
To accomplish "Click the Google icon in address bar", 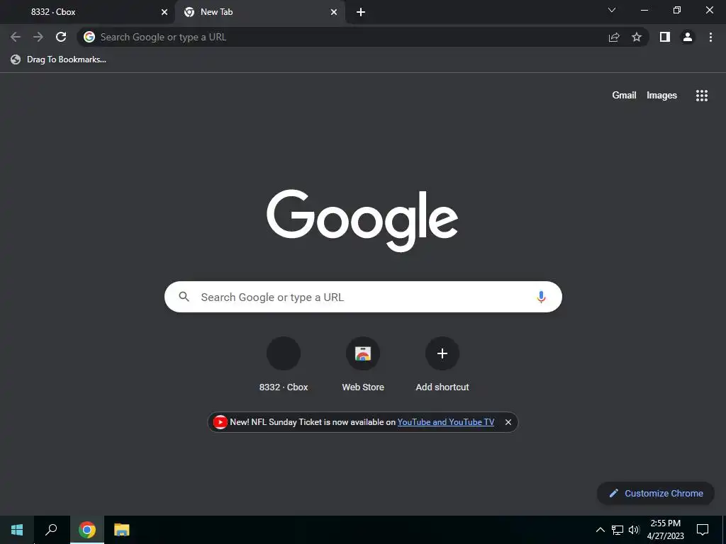I will 89,37.
